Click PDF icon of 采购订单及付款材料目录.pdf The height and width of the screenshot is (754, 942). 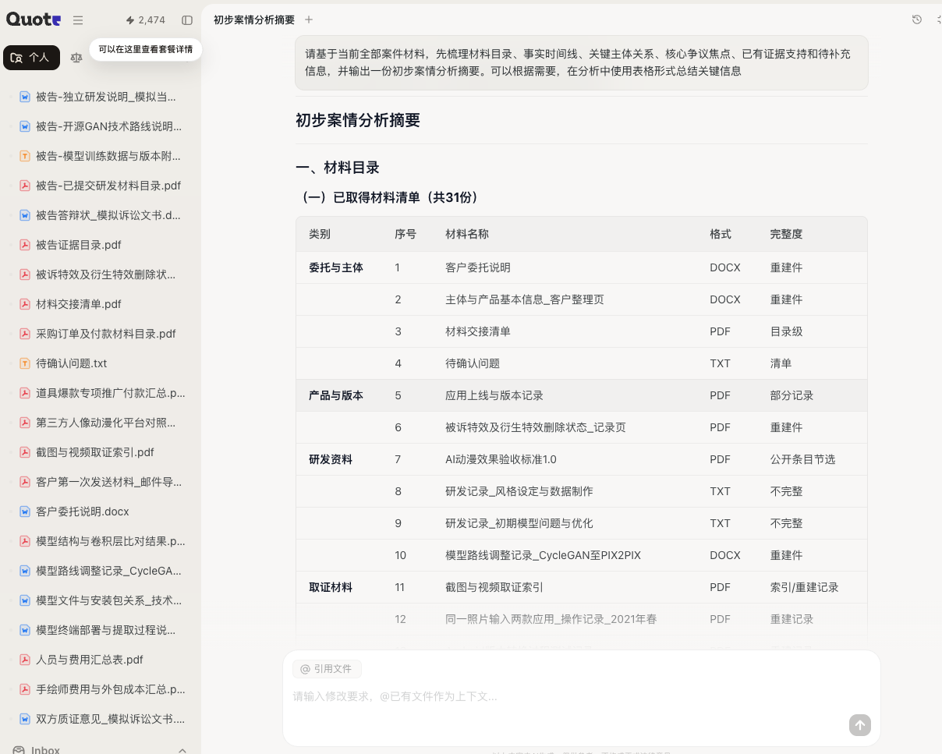click(25, 334)
